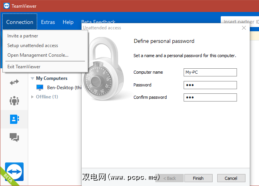Collapse the My Computers group
Screen dimensions: 259x186
32,78
